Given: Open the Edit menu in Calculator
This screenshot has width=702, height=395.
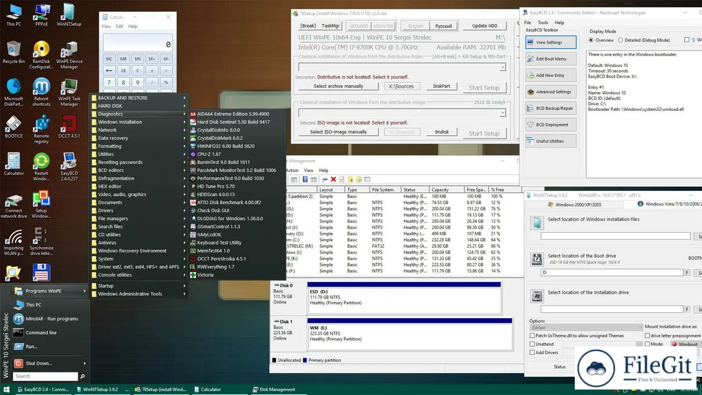Looking at the screenshot, I should (x=120, y=26).
